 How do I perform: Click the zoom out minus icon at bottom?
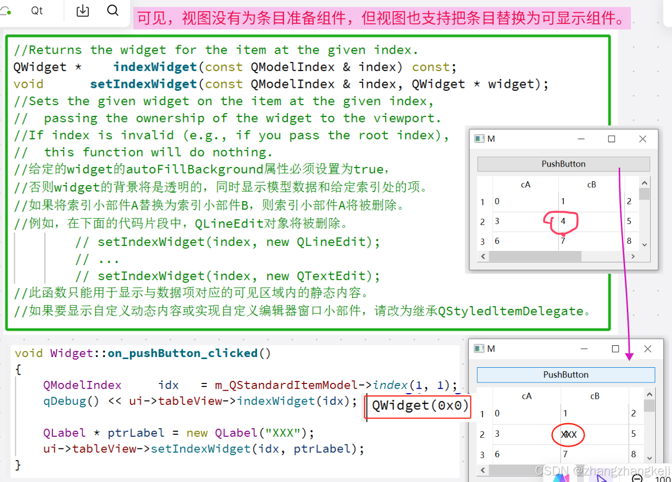click(637, 478)
